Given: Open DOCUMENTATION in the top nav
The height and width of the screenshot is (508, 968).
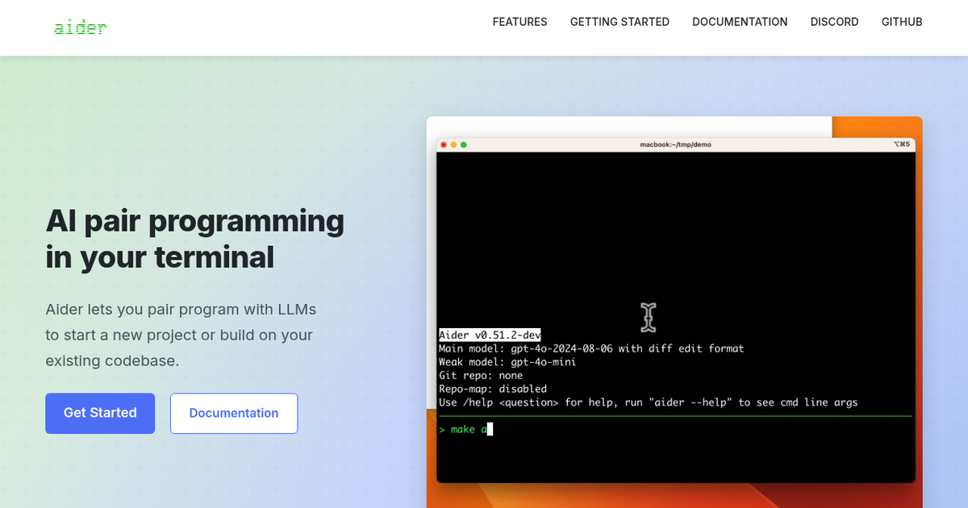Looking at the screenshot, I should pyautogui.click(x=740, y=22).
